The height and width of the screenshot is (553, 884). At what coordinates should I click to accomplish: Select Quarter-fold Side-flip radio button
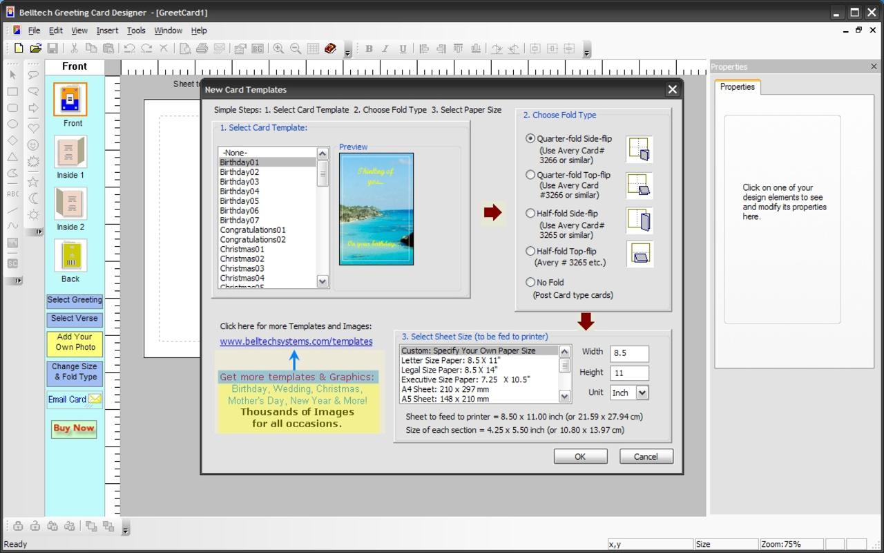(x=530, y=138)
